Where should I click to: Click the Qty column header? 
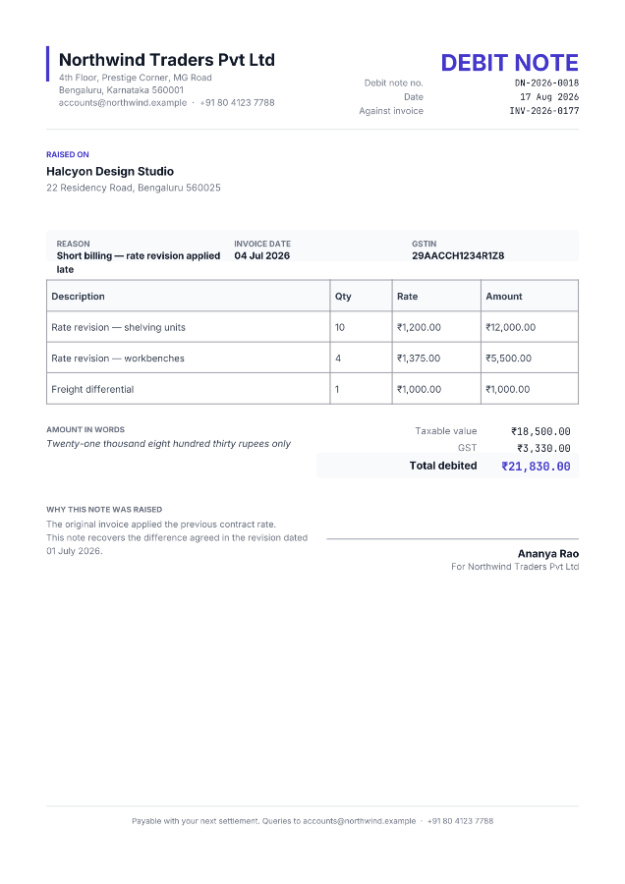[343, 297]
